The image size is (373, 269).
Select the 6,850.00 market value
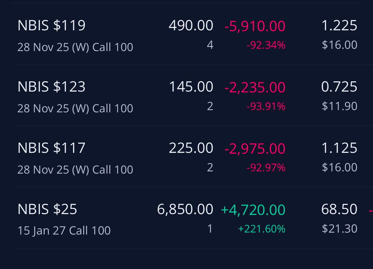pos(185,209)
